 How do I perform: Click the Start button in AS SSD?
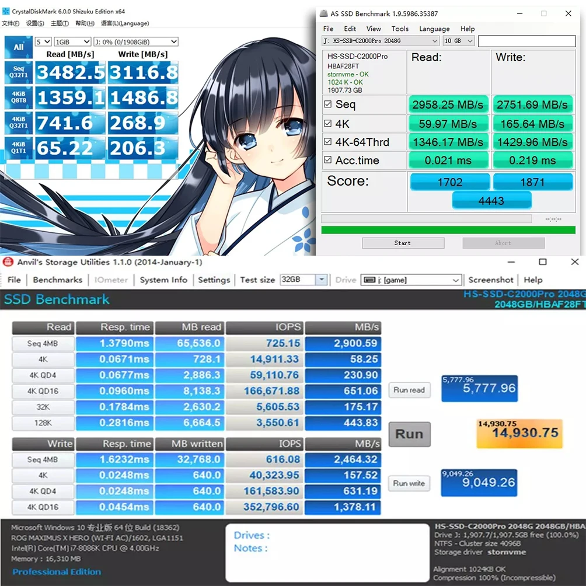(403, 243)
